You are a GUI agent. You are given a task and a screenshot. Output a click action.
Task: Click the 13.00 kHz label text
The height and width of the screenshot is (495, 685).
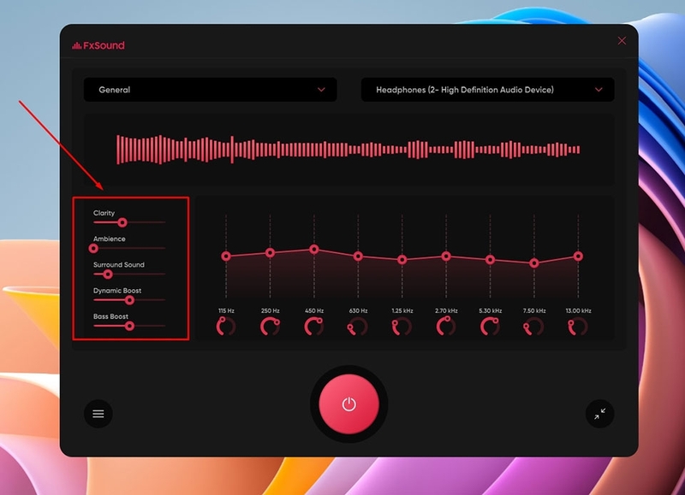coord(579,310)
